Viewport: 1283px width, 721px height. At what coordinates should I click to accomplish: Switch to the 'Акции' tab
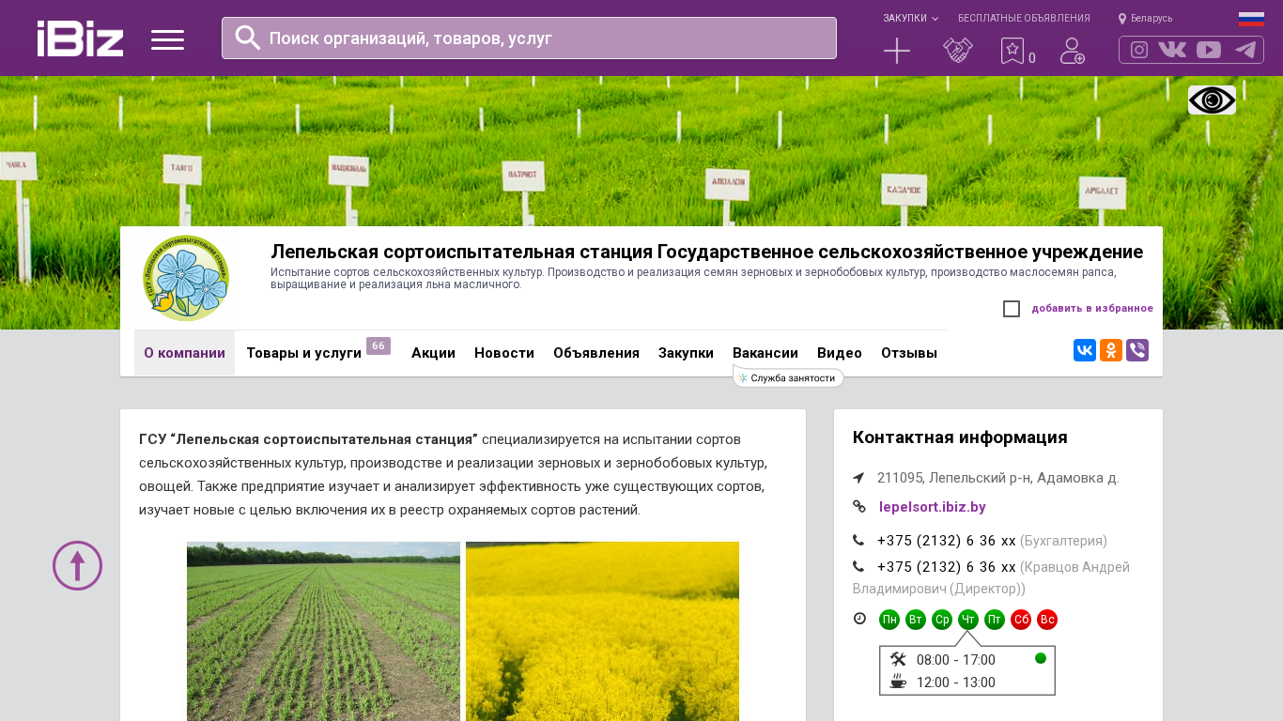click(x=433, y=353)
